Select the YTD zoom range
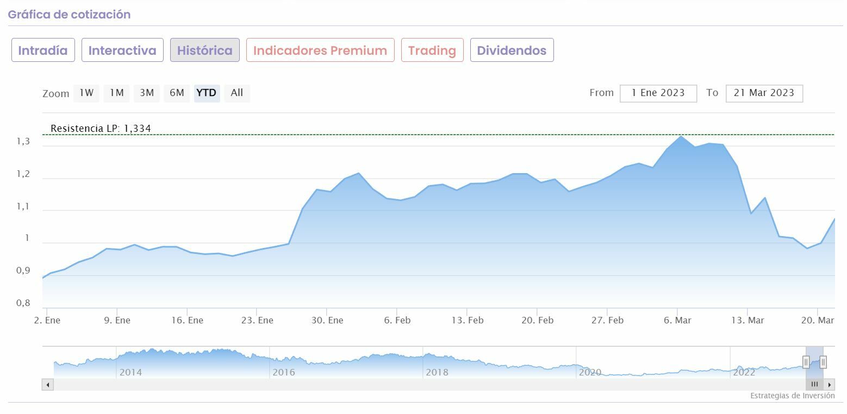Image resolution: width=847 pixels, height=414 pixels. point(207,93)
